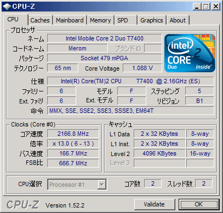
Task: Click the empty brand ID field
Action: pos(153,48)
